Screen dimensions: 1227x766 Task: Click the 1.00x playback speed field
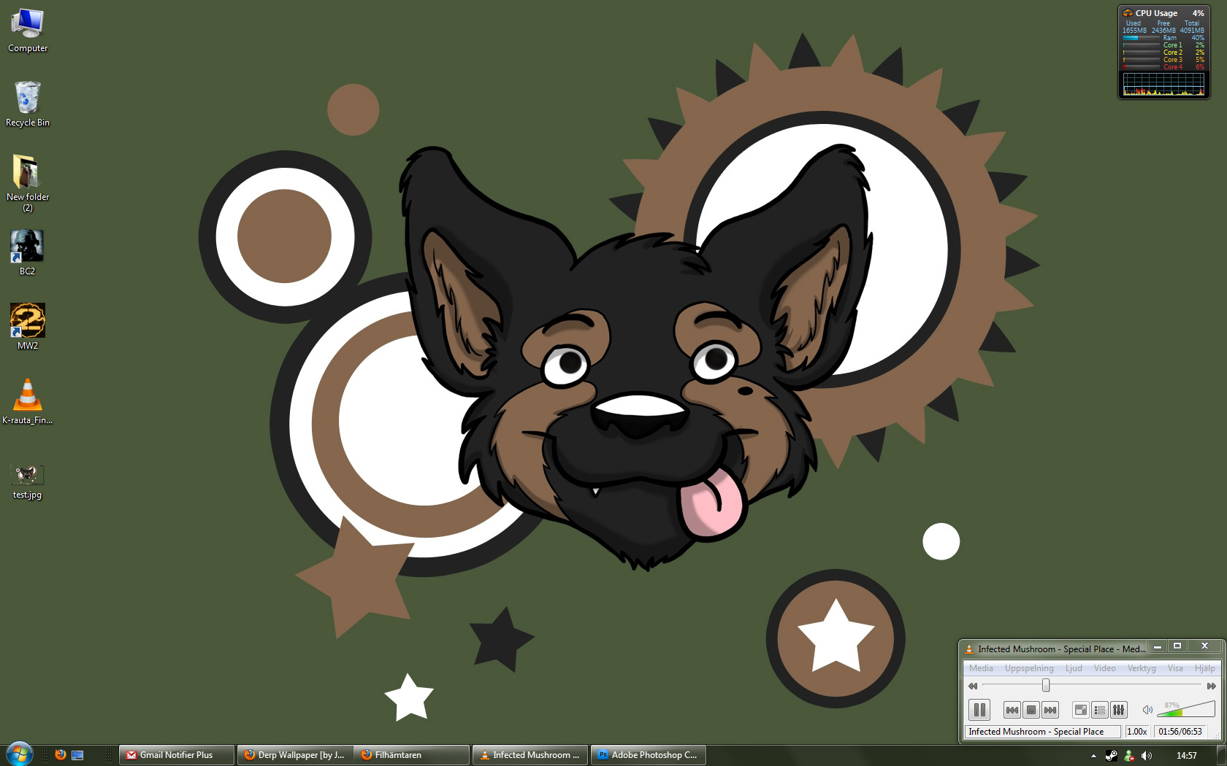coord(1137,732)
